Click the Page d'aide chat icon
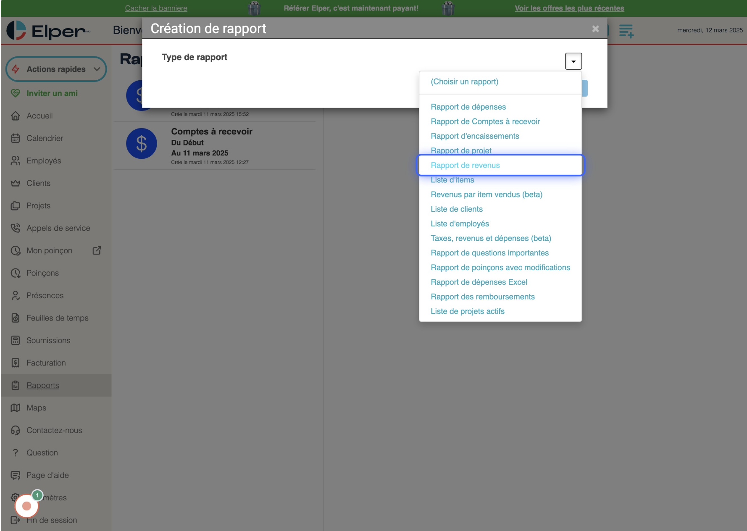This screenshot has height=531, width=747. click(16, 475)
